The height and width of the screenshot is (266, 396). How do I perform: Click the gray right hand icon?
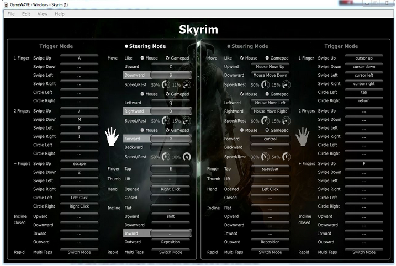302,135
